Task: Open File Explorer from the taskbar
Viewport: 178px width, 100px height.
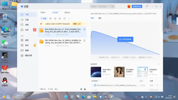Action: (x=95, y=97)
